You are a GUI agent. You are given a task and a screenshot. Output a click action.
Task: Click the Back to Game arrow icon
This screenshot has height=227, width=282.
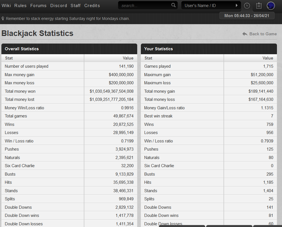click(245, 34)
